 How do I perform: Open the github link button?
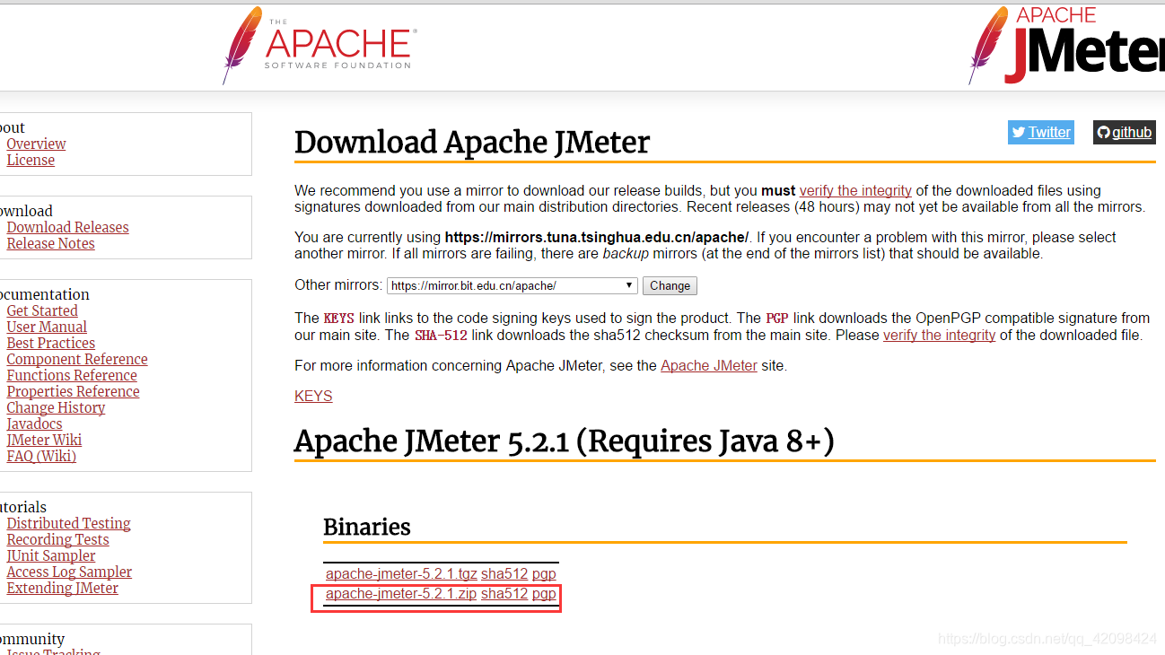coord(1124,132)
